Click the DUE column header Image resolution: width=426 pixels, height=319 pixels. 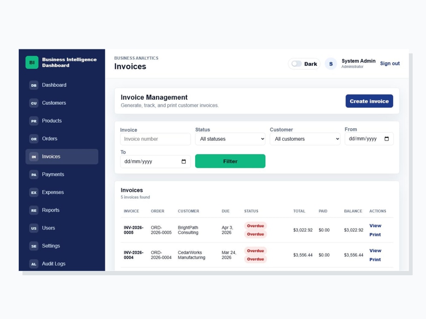[x=225, y=211]
